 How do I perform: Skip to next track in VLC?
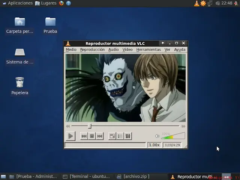coord(100,136)
